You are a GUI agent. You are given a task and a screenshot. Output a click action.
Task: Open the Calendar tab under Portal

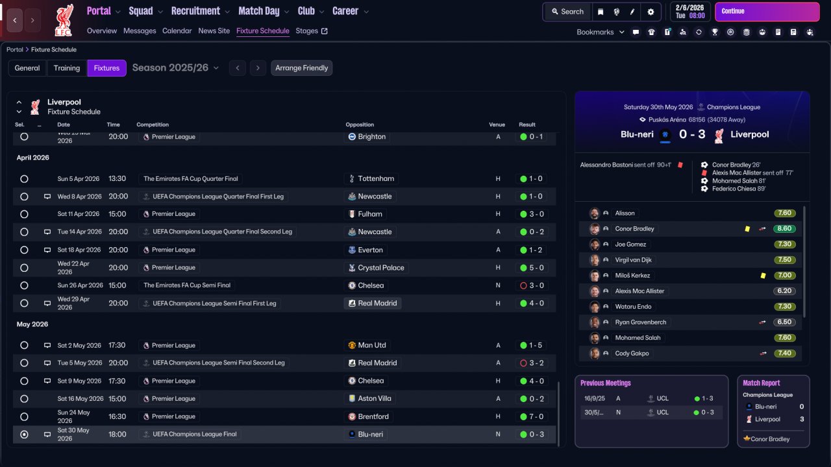[177, 30]
